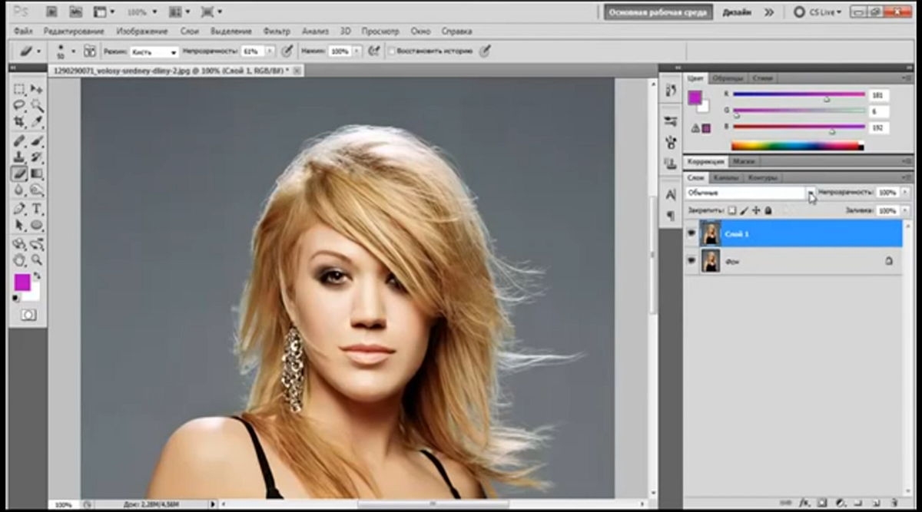
Task: Open the Файл menu
Action: pos(23,31)
